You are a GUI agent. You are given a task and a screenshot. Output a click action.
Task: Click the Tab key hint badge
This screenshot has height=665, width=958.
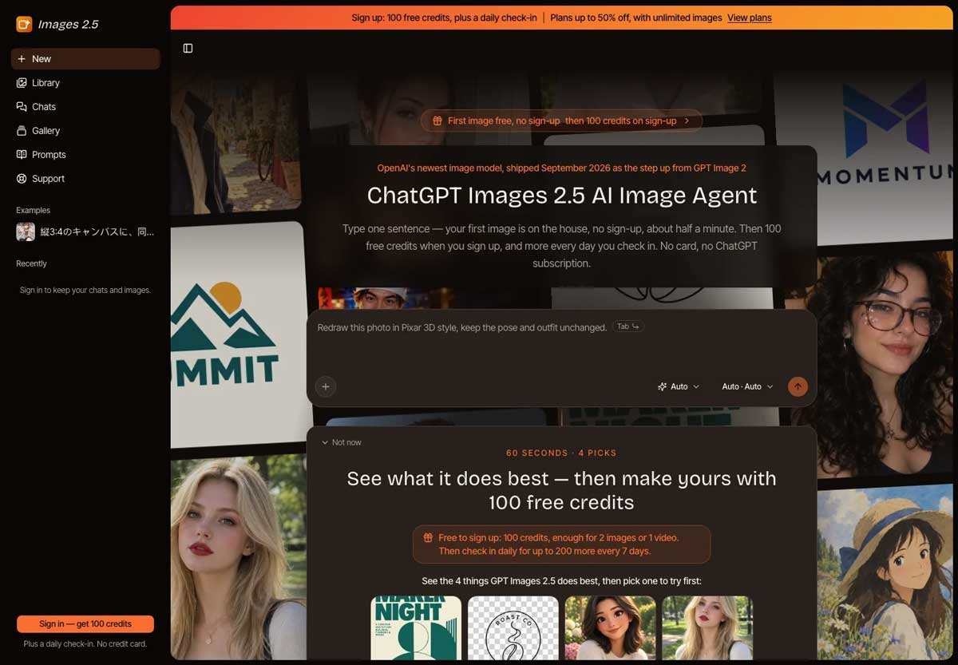(628, 327)
